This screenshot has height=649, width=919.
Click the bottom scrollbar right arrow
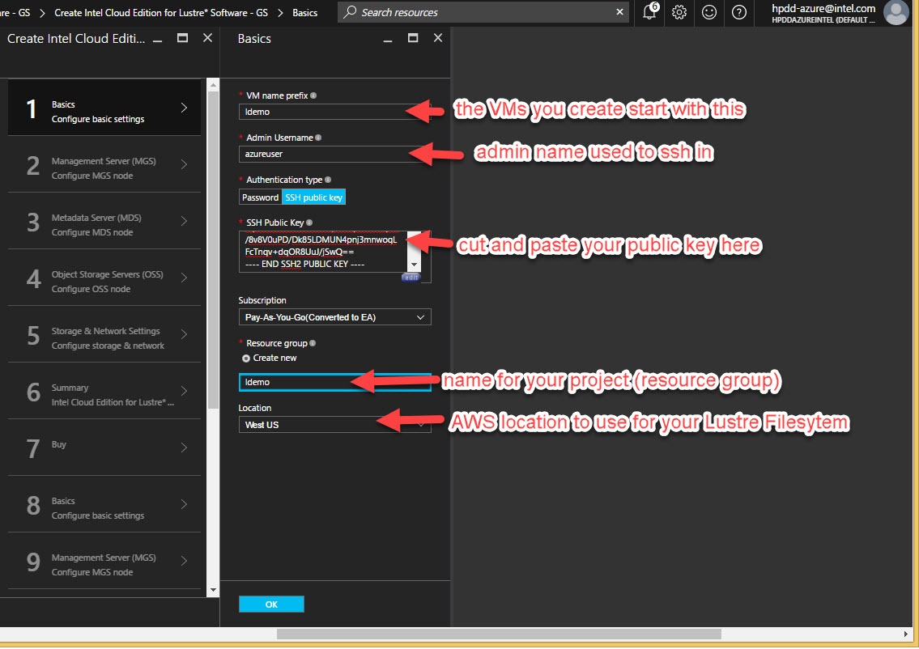(x=905, y=634)
